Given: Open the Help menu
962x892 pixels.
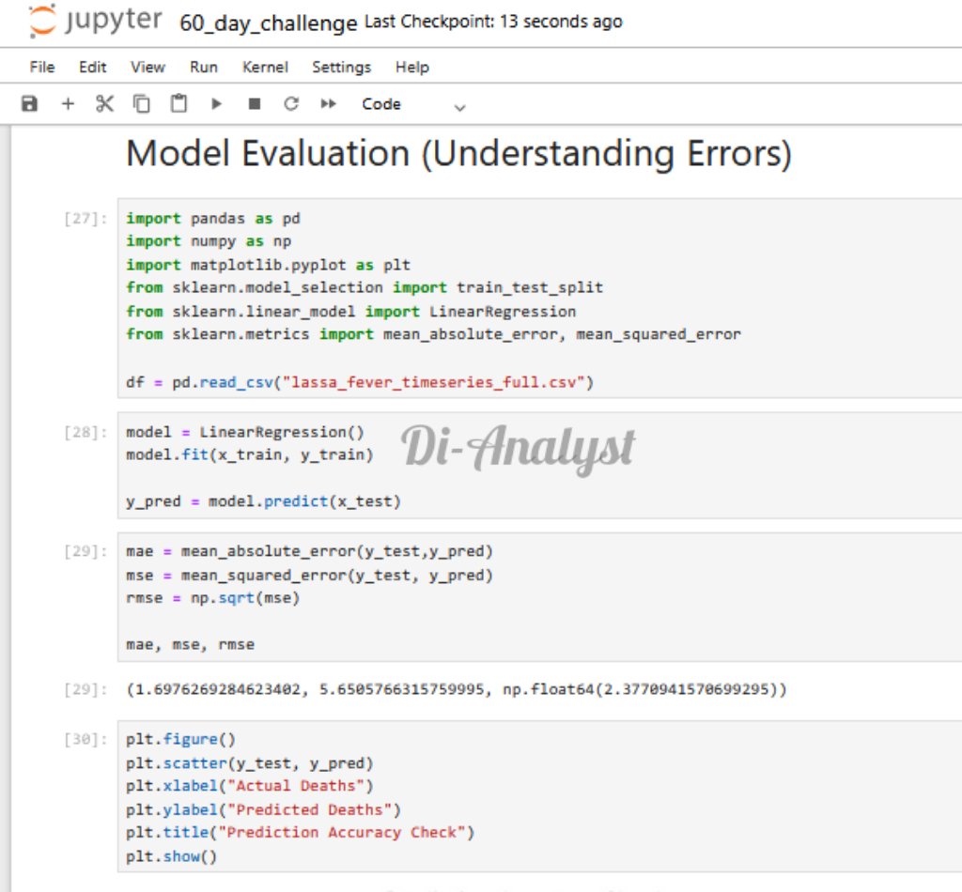Looking at the screenshot, I should coord(411,67).
